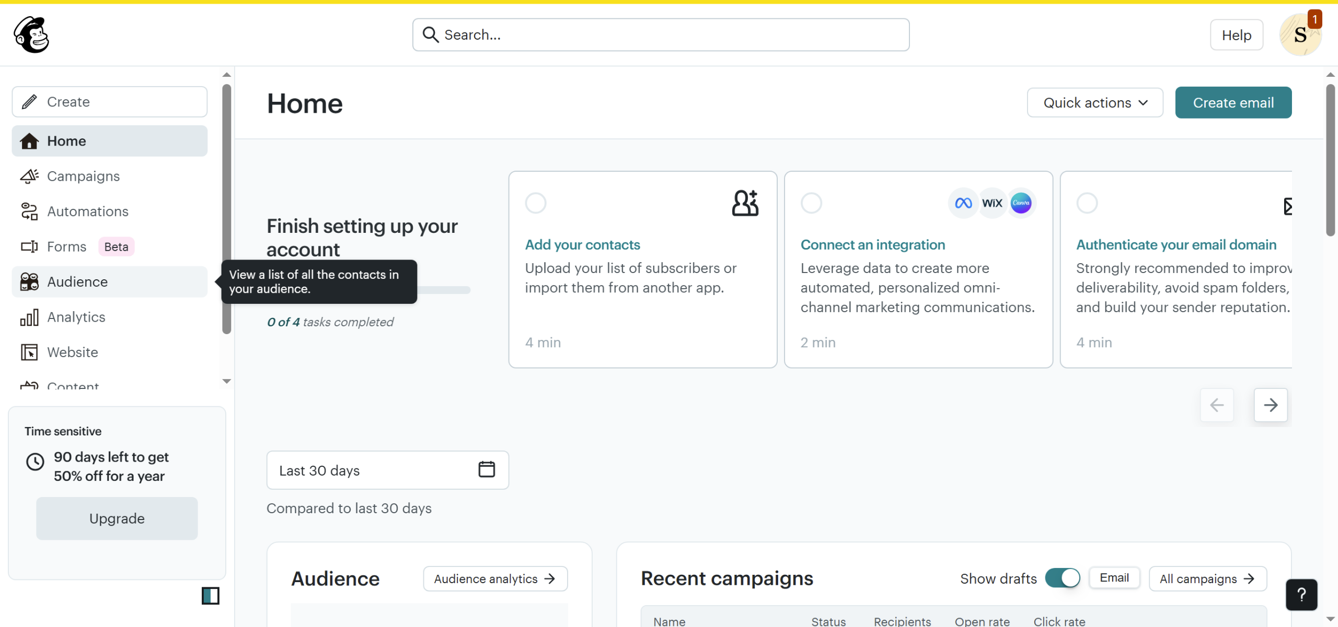This screenshot has height=627, width=1338.
Task: Open the Email filter in Recent campaigns
Action: point(1114,578)
